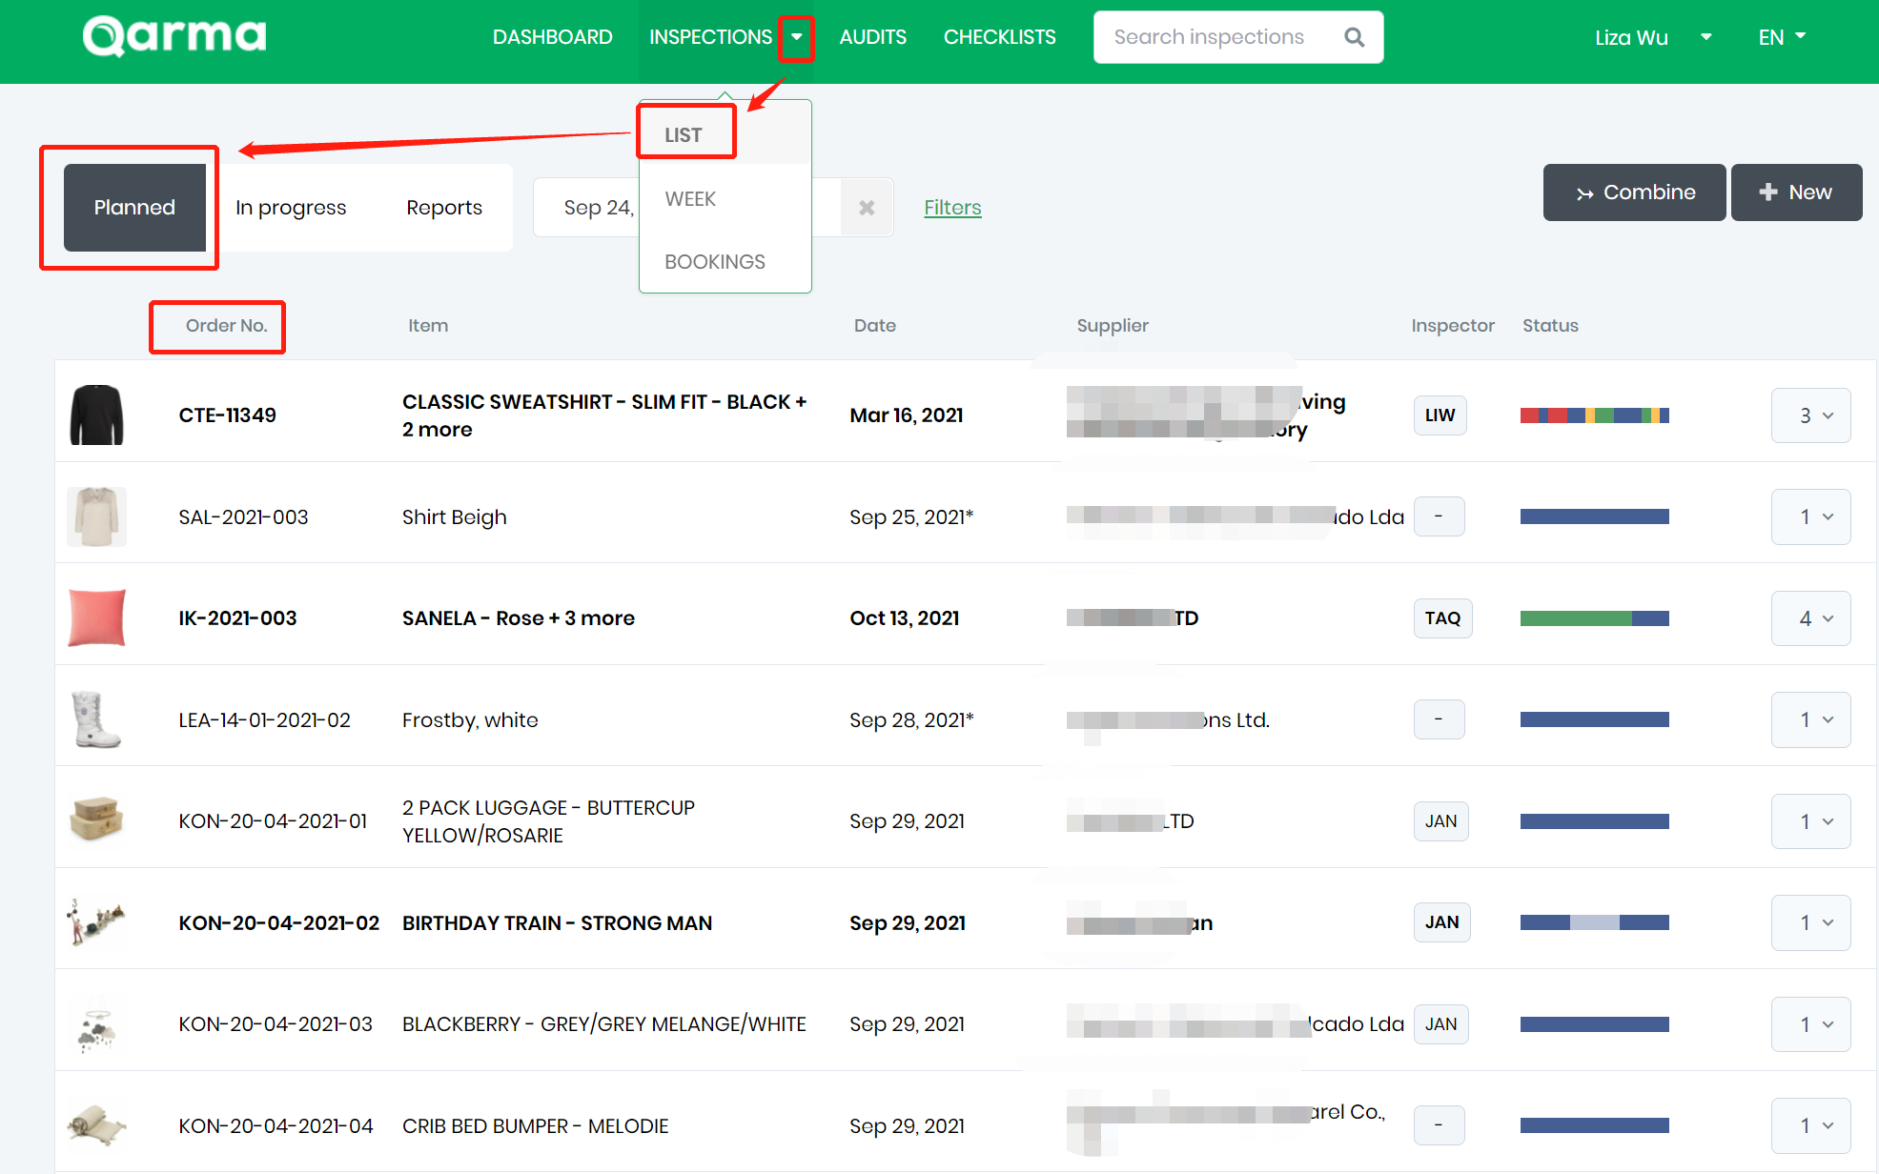This screenshot has height=1174, width=1879.
Task: Click the multicolor status bar of CTE-11349
Action: pos(1594,415)
